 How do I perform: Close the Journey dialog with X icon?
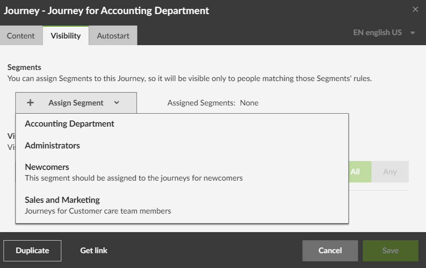[x=415, y=10]
